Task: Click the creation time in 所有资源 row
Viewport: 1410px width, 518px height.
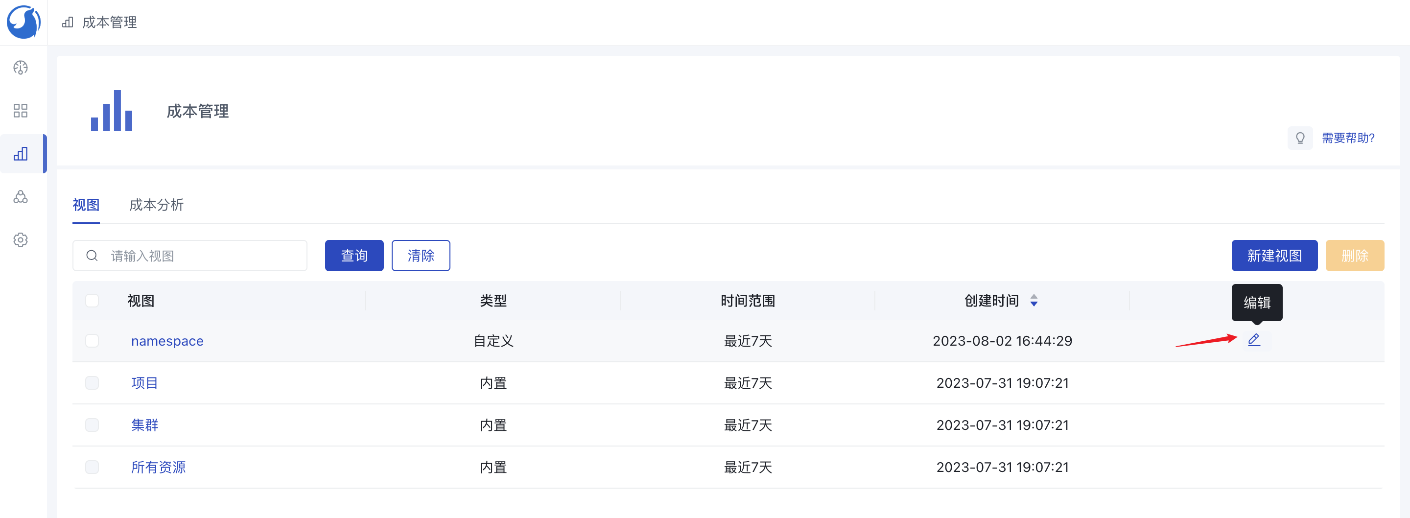Action: pyautogui.click(x=1002, y=467)
